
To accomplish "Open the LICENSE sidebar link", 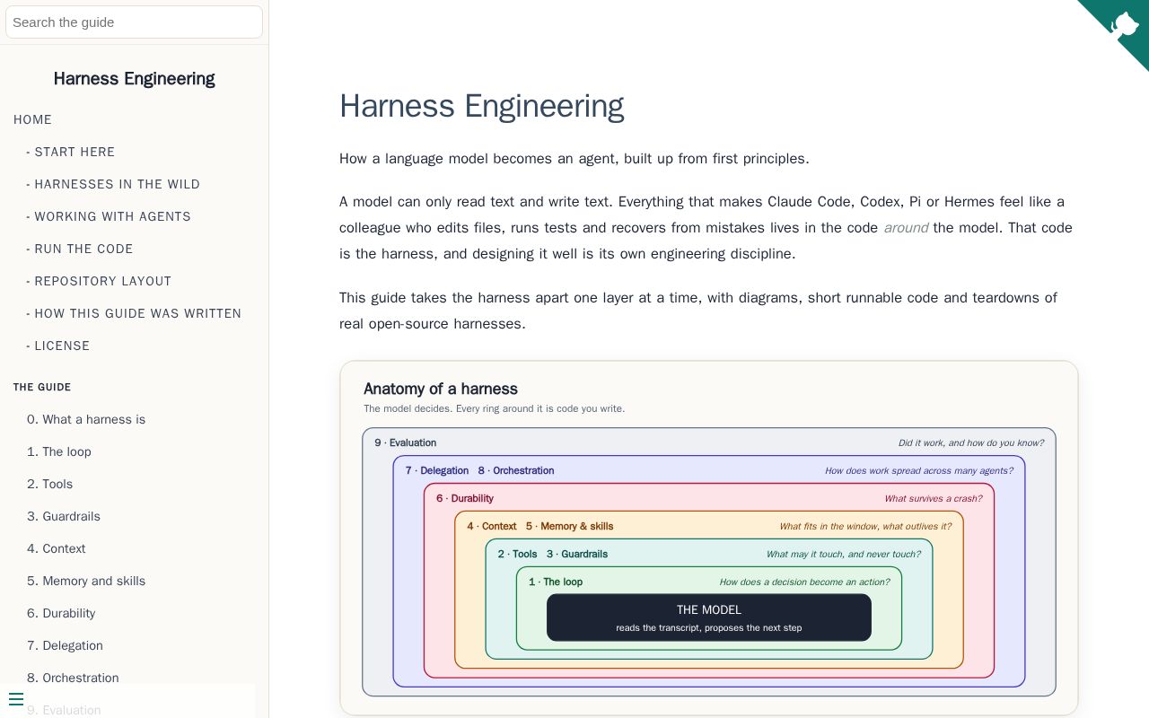I will point(62,346).
